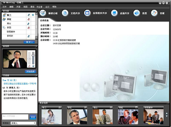The width and height of the screenshot is (171, 127).
Task: Launch 桌面共享 desktop sharing icon
Action: click(x=114, y=13)
